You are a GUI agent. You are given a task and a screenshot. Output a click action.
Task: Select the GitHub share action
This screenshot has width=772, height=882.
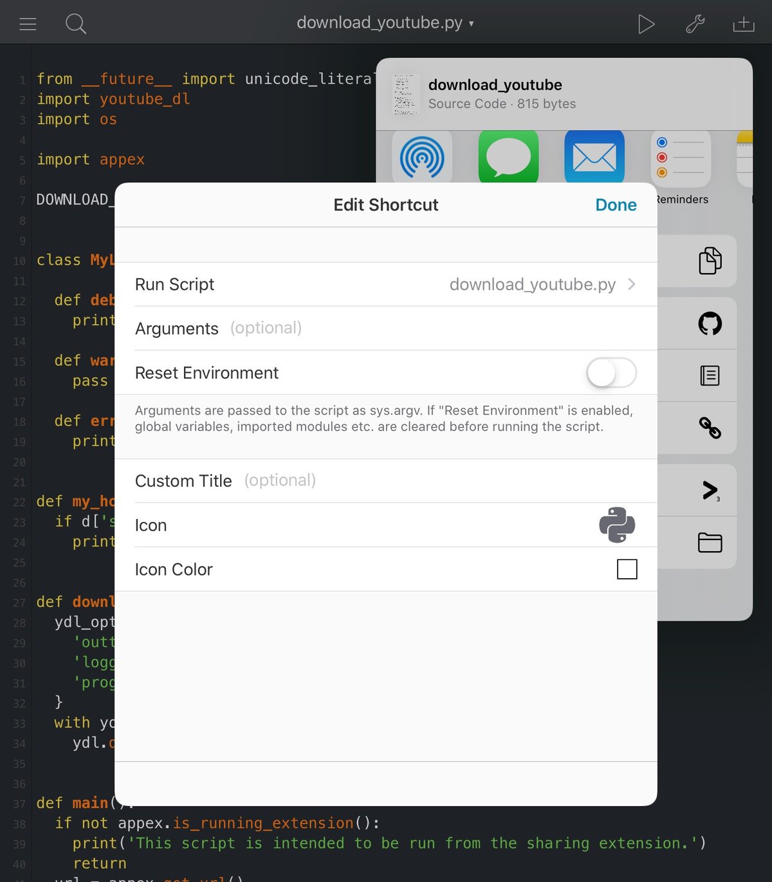tap(708, 324)
